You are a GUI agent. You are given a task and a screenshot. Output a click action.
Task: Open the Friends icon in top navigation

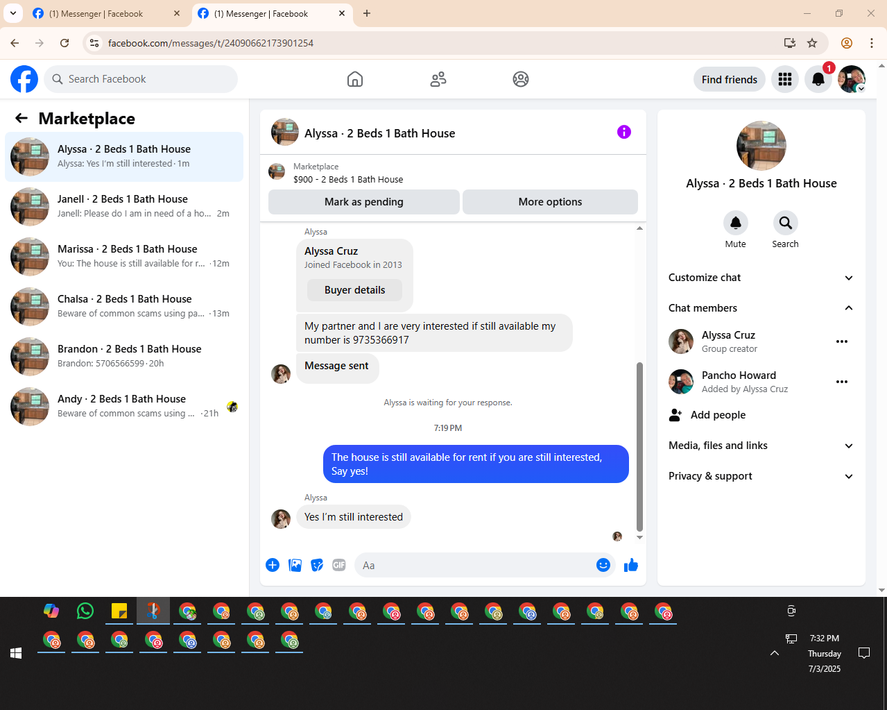click(x=438, y=79)
